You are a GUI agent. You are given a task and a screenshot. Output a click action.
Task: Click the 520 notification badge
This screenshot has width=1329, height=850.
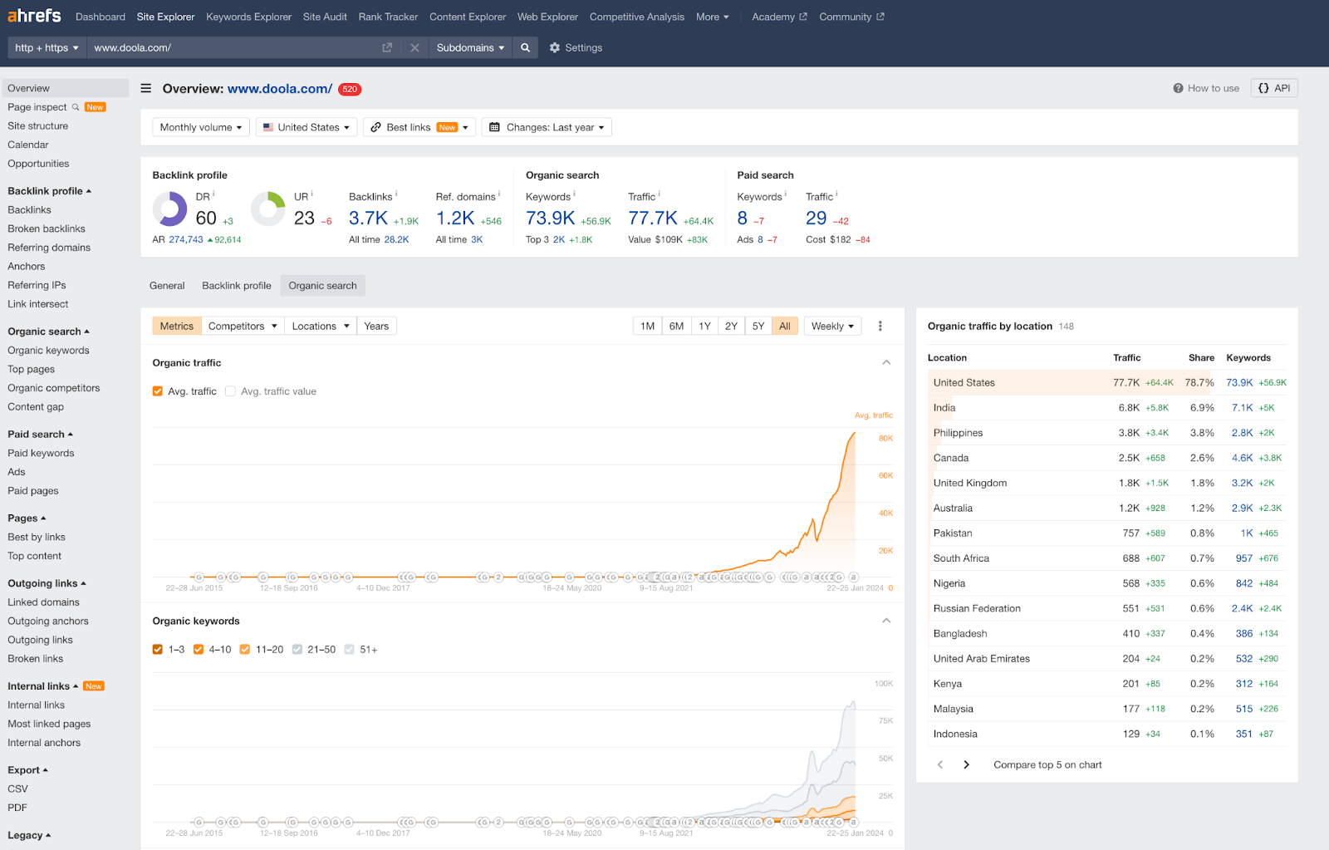(350, 89)
